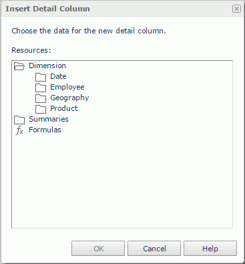This screenshot has height=264, width=245.
Task: Dismiss dialog with Cancel button
Action: point(154,249)
